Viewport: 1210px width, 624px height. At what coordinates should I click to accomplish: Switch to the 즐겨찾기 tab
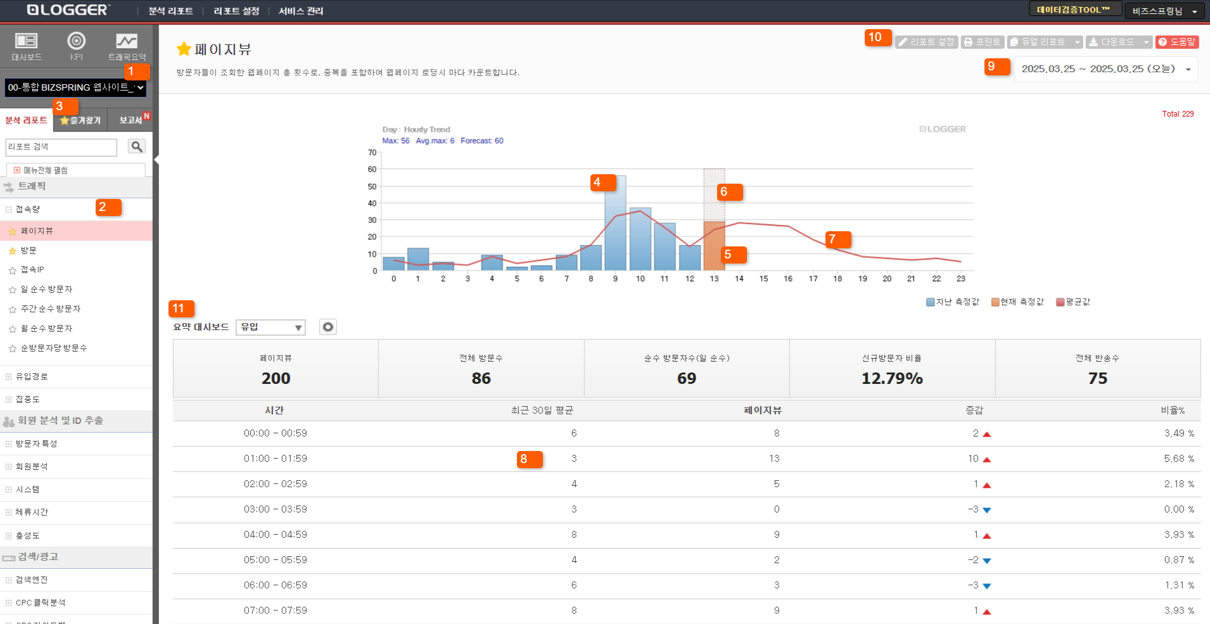point(80,120)
